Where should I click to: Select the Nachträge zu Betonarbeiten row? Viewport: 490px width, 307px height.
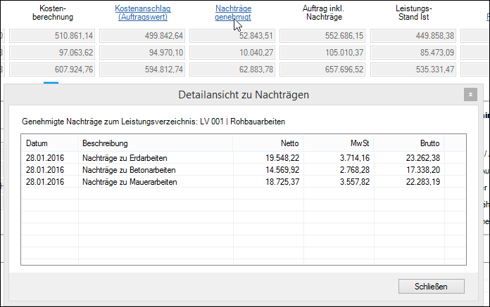[x=243, y=170]
